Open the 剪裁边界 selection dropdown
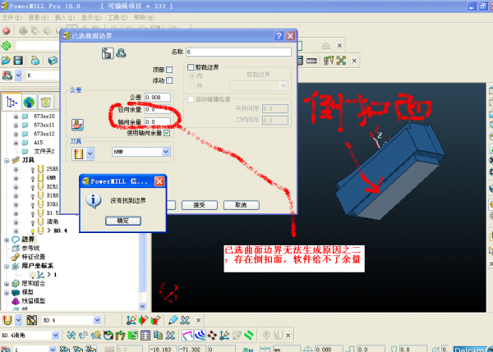Viewport: 493px width, 352px height. pyautogui.click(x=283, y=85)
